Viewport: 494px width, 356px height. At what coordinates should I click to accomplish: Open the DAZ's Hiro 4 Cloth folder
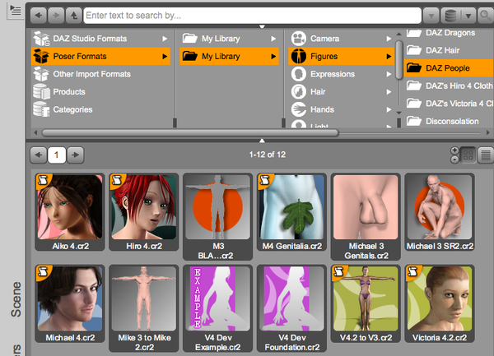click(449, 86)
